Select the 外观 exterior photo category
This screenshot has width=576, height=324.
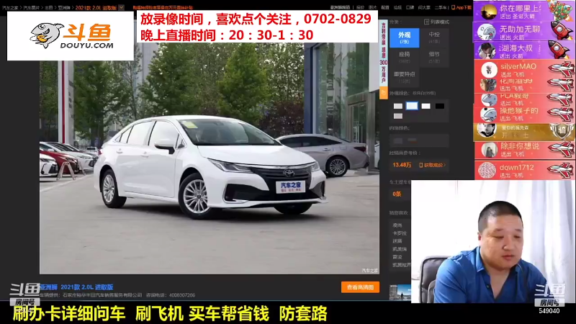[404, 37]
